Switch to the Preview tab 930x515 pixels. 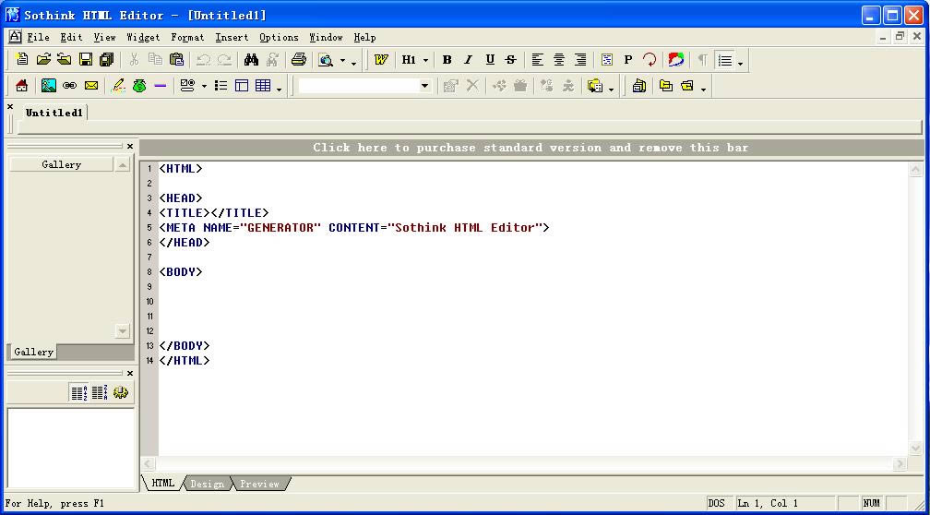(260, 484)
